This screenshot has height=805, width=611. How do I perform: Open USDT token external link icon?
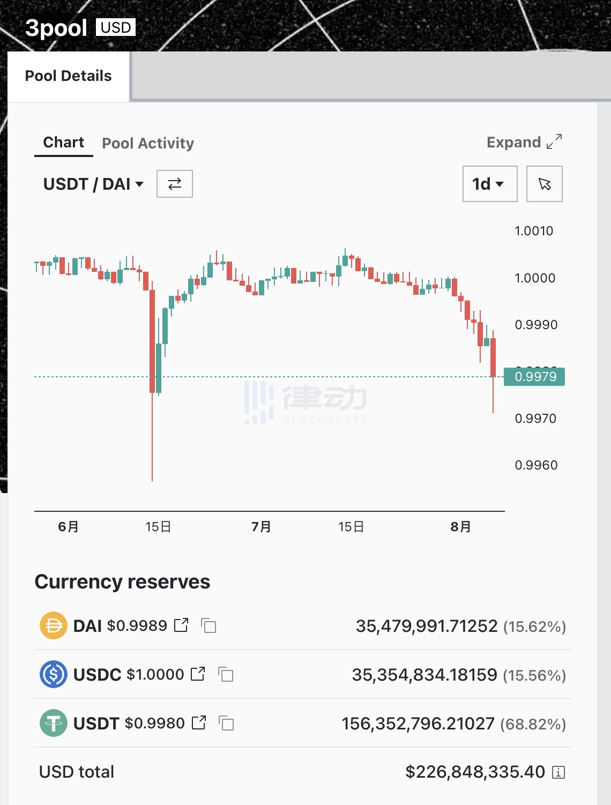tap(199, 722)
